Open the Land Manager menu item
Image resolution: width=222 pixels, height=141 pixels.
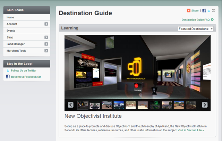click(27, 44)
